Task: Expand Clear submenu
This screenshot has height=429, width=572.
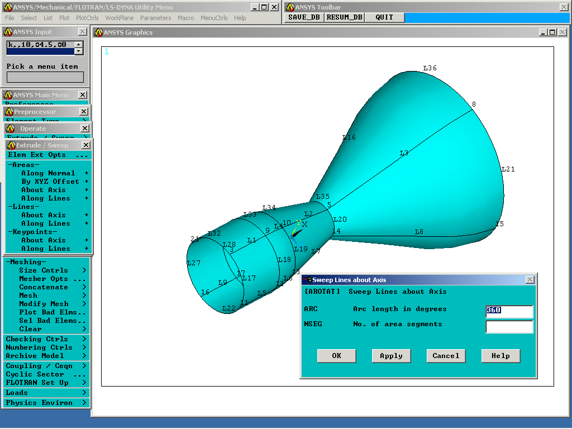Action: (x=46, y=329)
